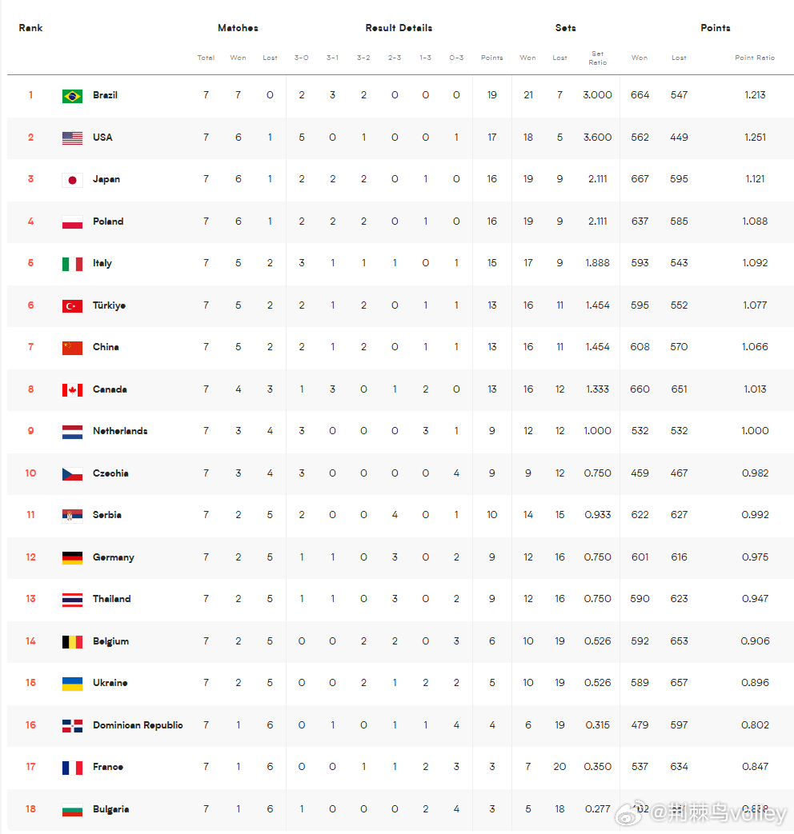
Task: Click the Result Details column group header
Action: 399,28
